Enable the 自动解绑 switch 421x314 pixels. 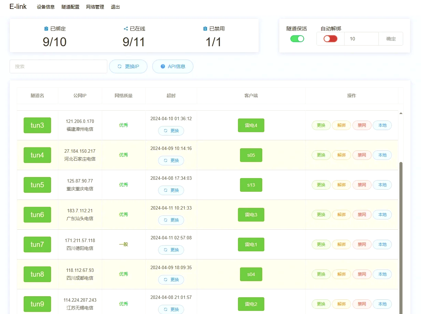click(330, 39)
